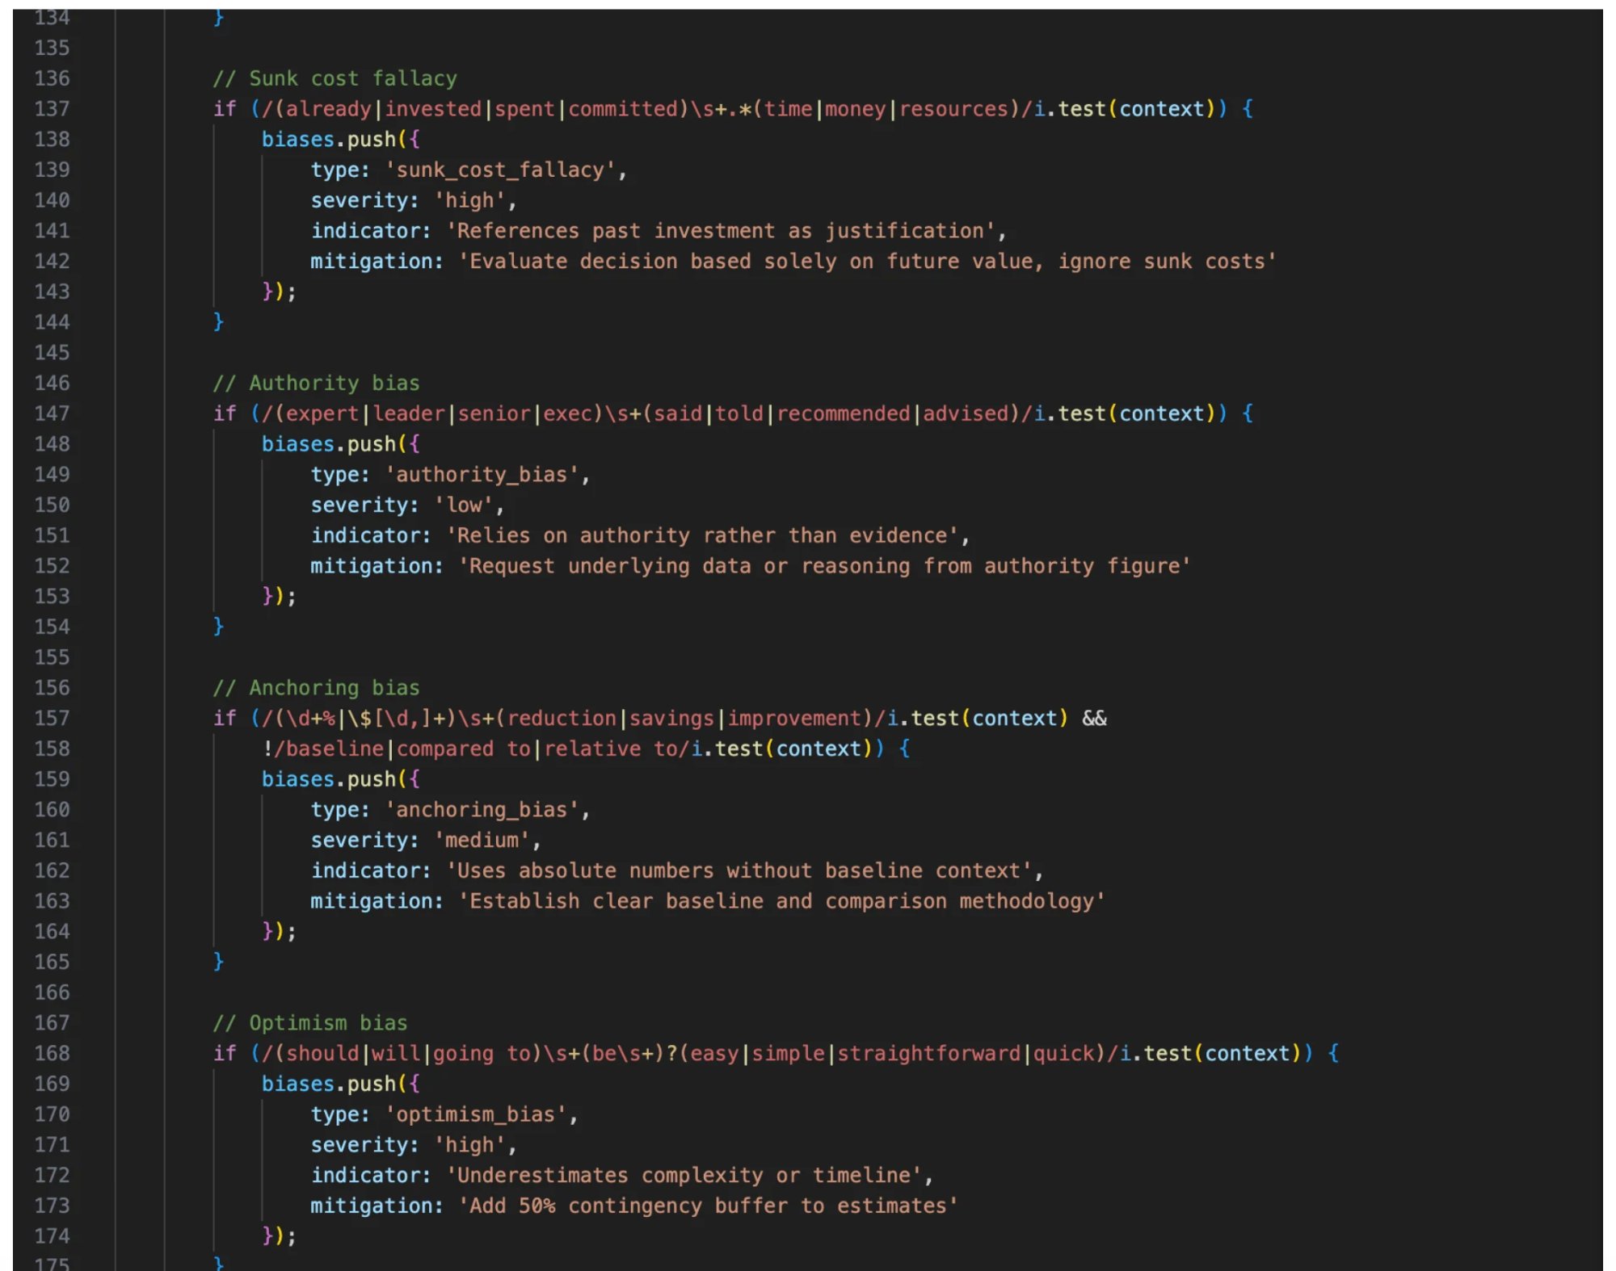Click the && operator on line 157
Viewport: 1616px width, 1271px height.
click(x=1096, y=718)
